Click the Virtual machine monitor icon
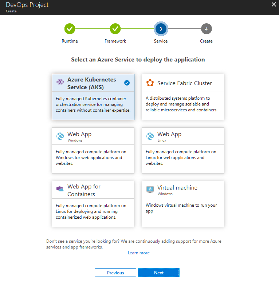Image resolution: width=279 pixels, height=282 pixels. pyautogui.click(x=150, y=190)
